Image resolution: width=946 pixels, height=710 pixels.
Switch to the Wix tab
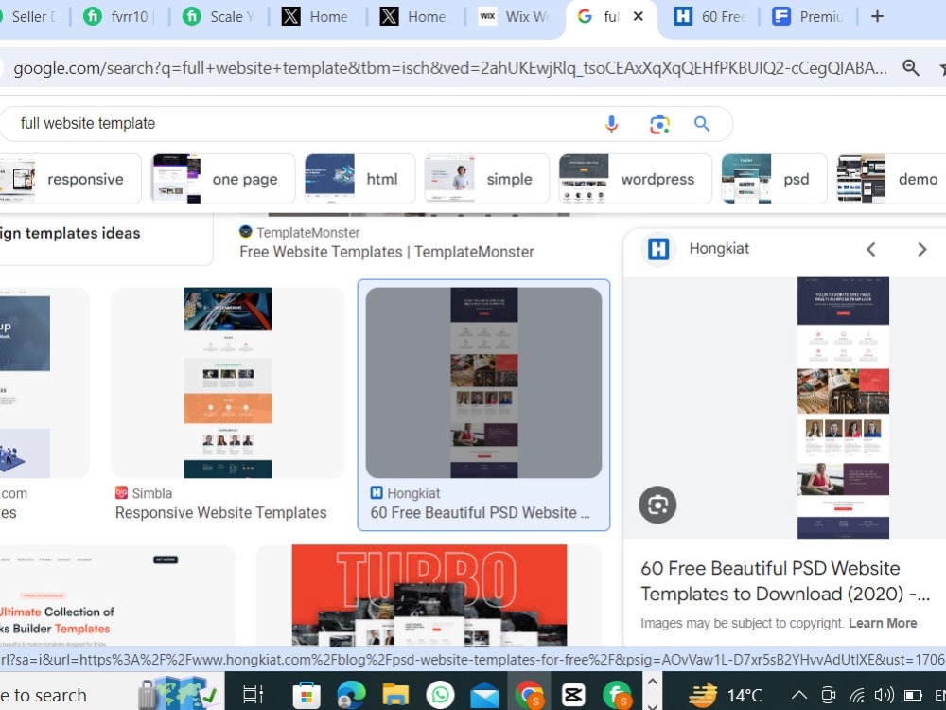tap(514, 16)
